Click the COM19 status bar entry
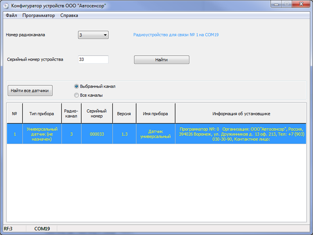This screenshot has height=235, width=313. coord(42,229)
